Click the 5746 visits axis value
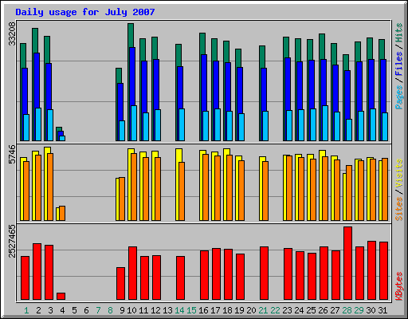Image resolution: width=408 pixels, height=319 pixels. [x=12, y=154]
